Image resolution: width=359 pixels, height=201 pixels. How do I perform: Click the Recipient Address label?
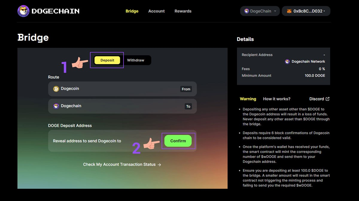click(x=257, y=55)
